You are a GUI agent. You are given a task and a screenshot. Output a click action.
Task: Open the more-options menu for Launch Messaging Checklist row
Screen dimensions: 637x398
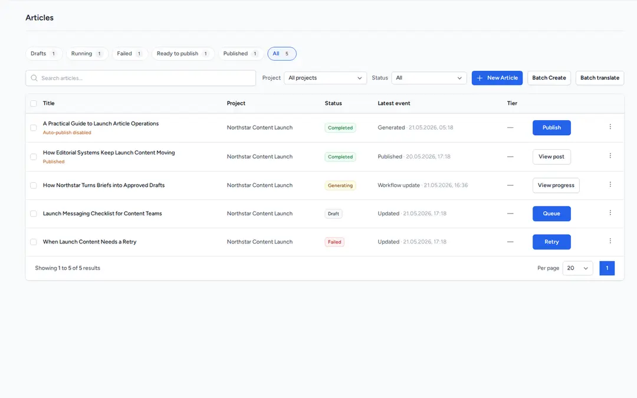[610, 213]
